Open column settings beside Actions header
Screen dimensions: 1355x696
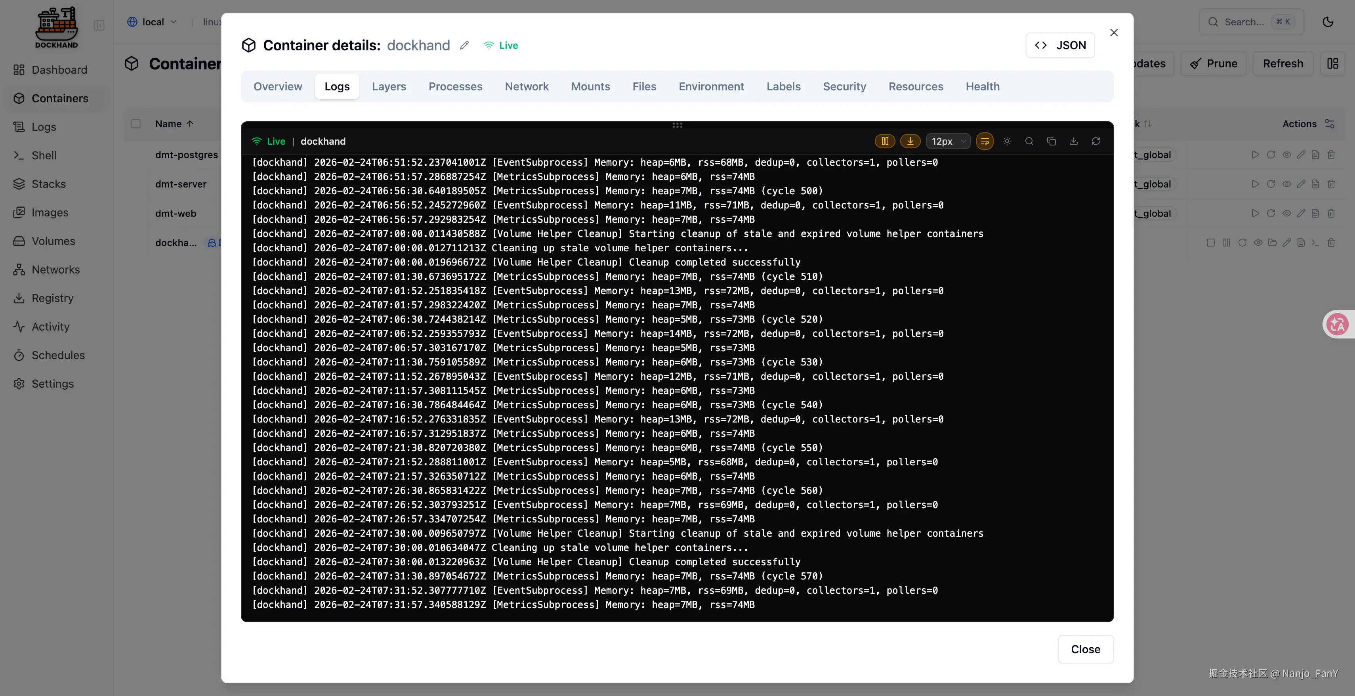coord(1329,124)
